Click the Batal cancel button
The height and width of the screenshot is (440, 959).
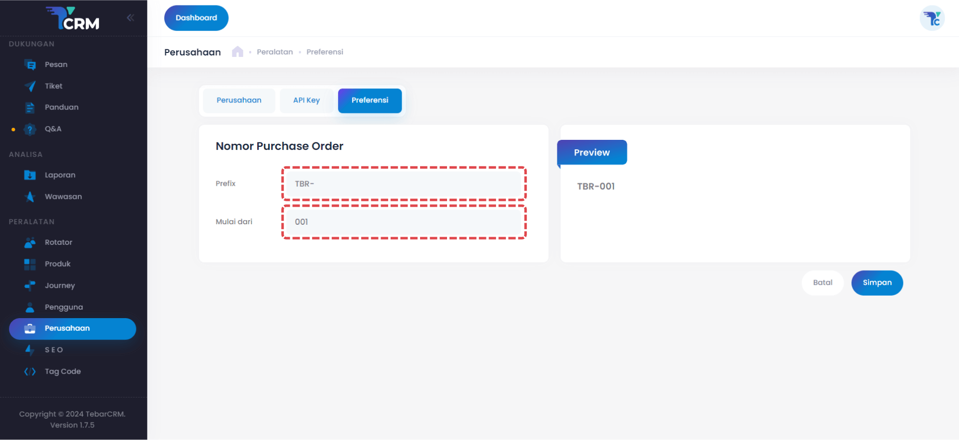[822, 283]
